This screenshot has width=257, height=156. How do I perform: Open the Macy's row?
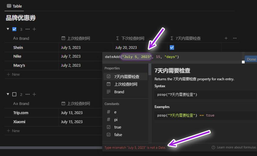click(19, 65)
